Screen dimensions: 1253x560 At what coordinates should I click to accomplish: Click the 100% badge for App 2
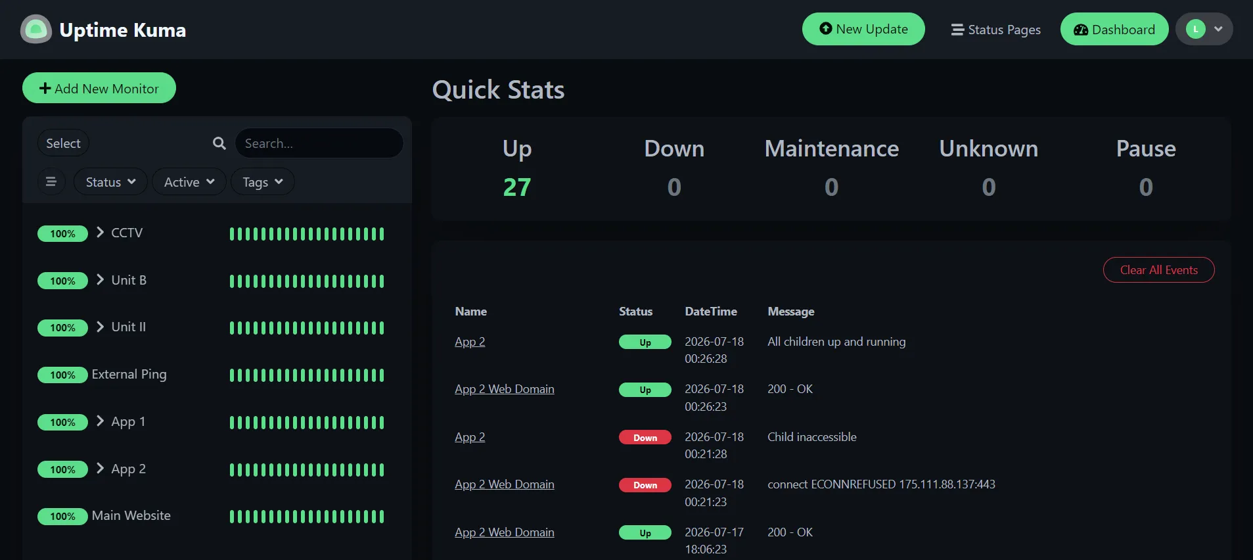coord(62,469)
